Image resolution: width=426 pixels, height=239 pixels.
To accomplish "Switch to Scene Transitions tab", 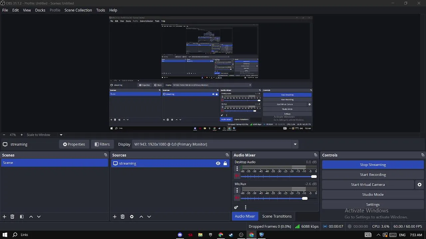I will 277,216.
